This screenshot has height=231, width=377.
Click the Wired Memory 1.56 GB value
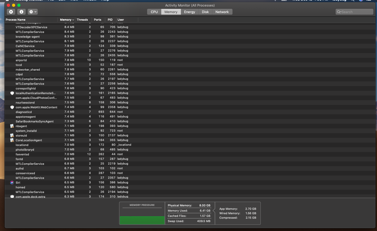(x=251, y=213)
